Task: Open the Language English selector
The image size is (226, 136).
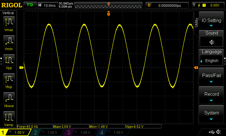Action: click(211, 61)
